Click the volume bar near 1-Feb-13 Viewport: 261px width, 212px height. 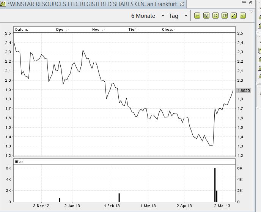119,197
